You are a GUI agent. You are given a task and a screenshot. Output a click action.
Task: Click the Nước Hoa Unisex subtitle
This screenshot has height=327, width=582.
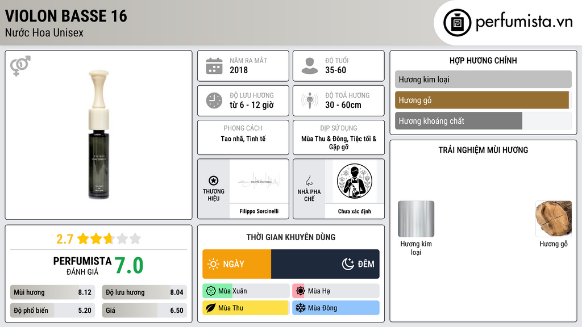click(44, 32)
